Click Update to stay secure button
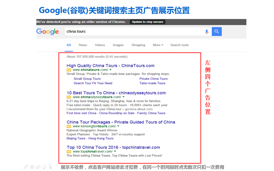The height and width of the screenshot is (171, 274). point(148,22)
